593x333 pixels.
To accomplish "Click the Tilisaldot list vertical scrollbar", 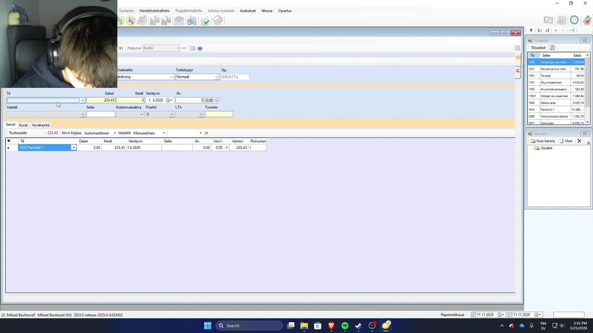I will [x=588, y=88].
